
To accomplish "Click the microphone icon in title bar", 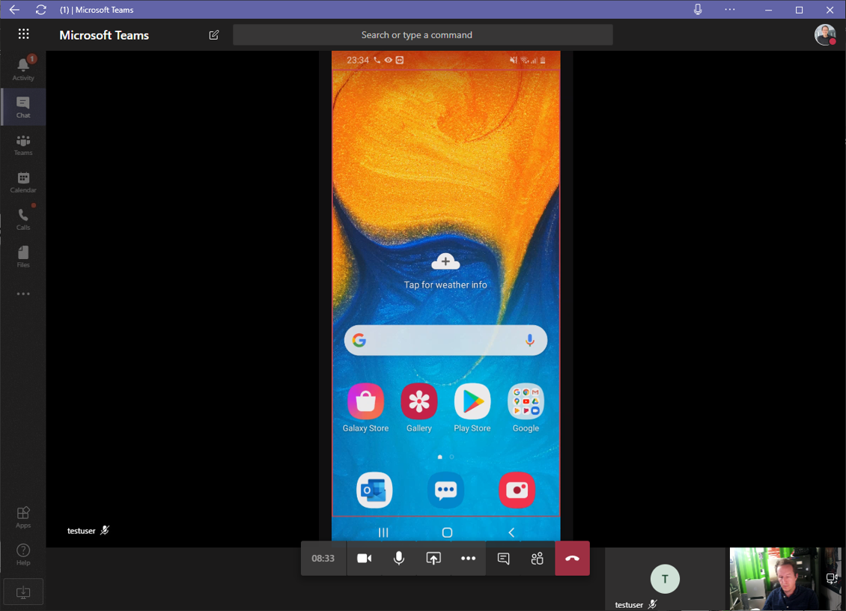I will coord(698,10).
